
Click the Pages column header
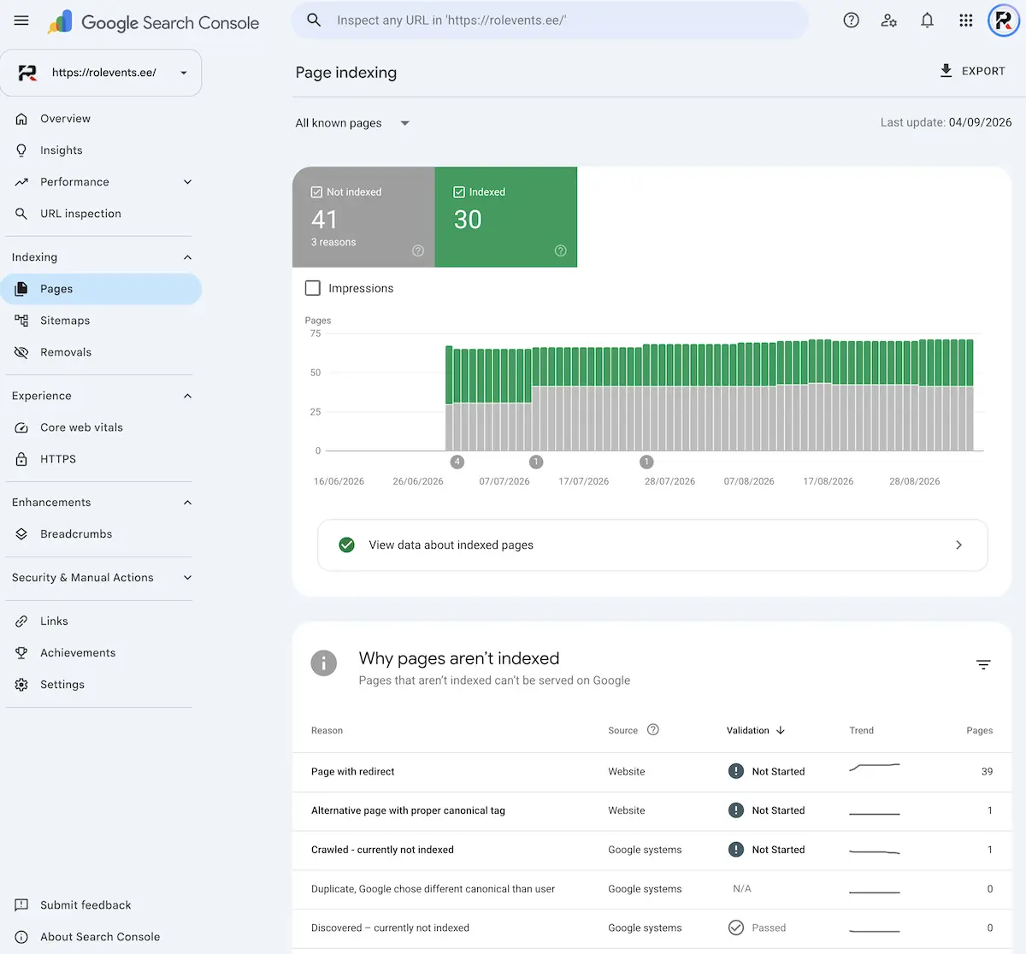click(x=979, y=731)
